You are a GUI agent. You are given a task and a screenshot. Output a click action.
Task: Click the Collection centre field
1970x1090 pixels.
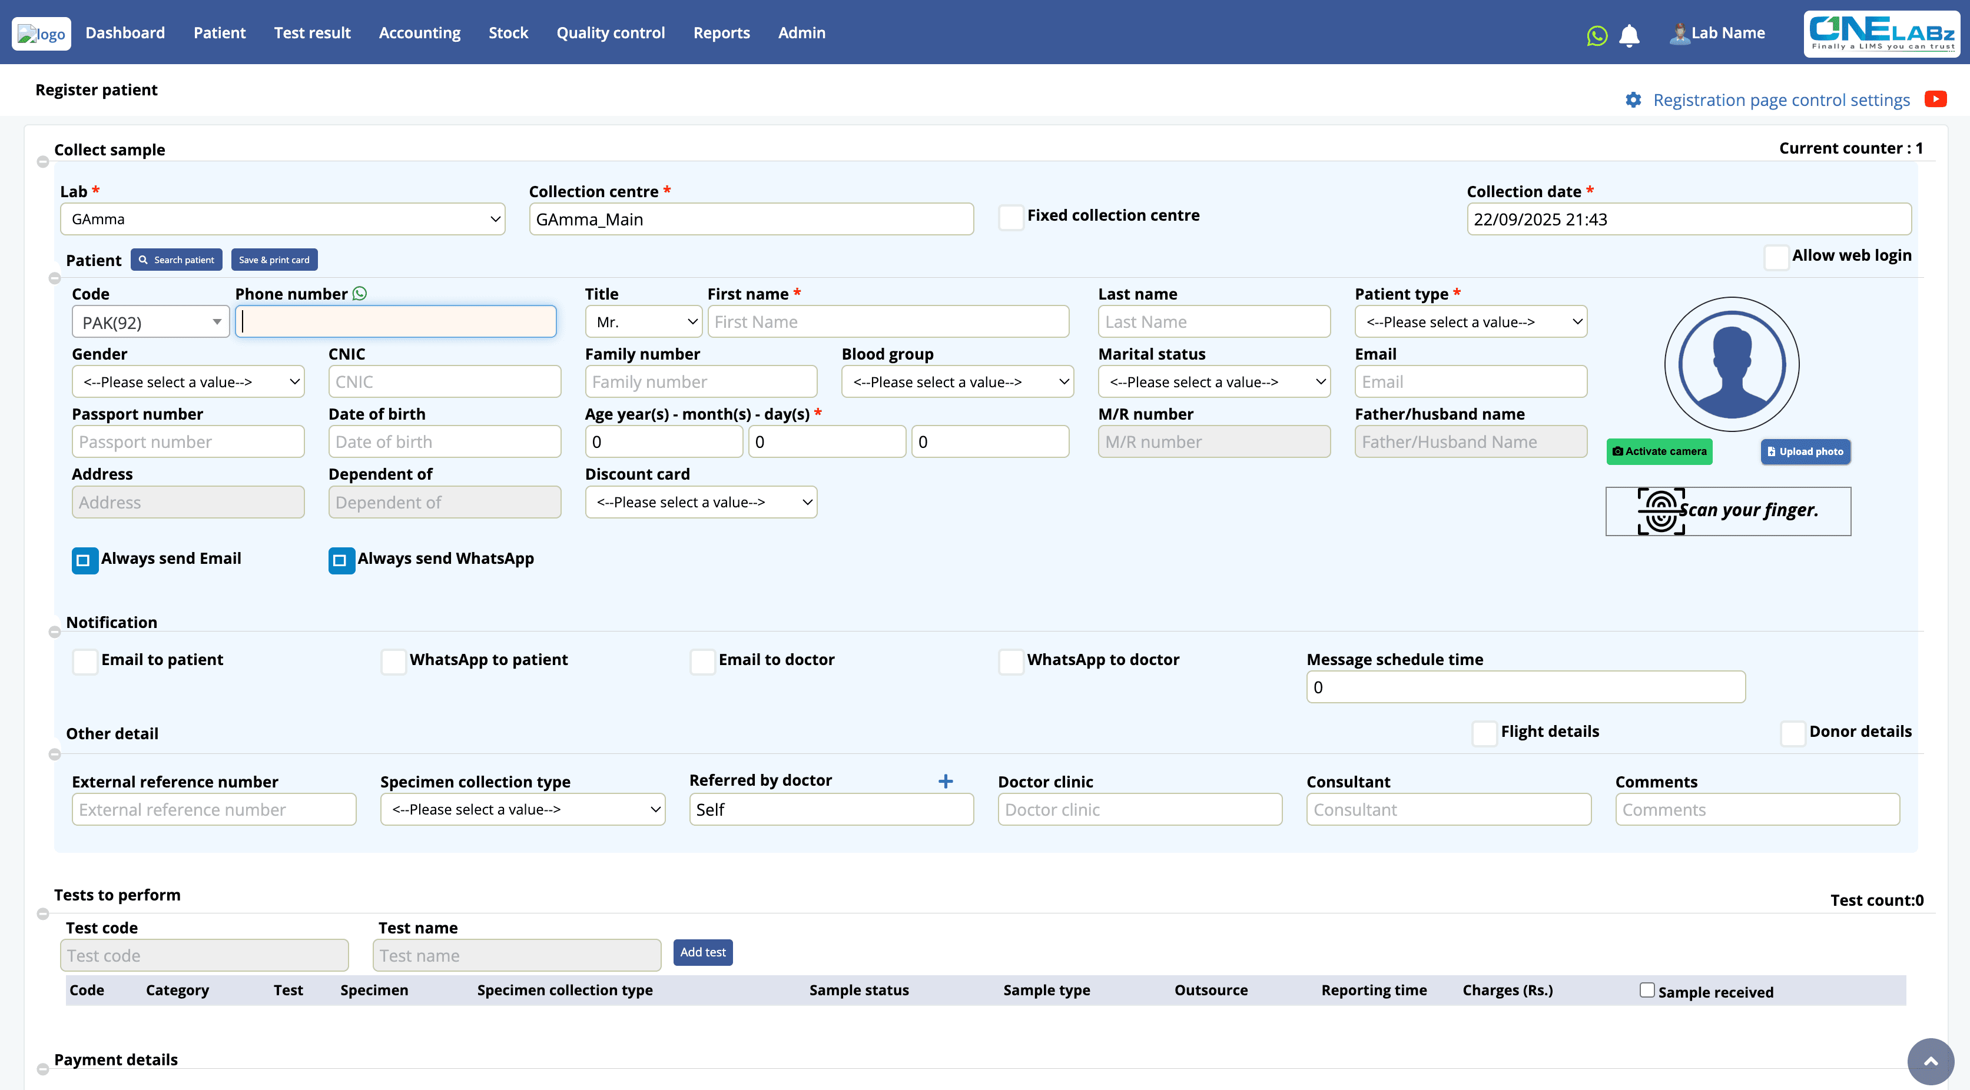[x=751, y=220]
